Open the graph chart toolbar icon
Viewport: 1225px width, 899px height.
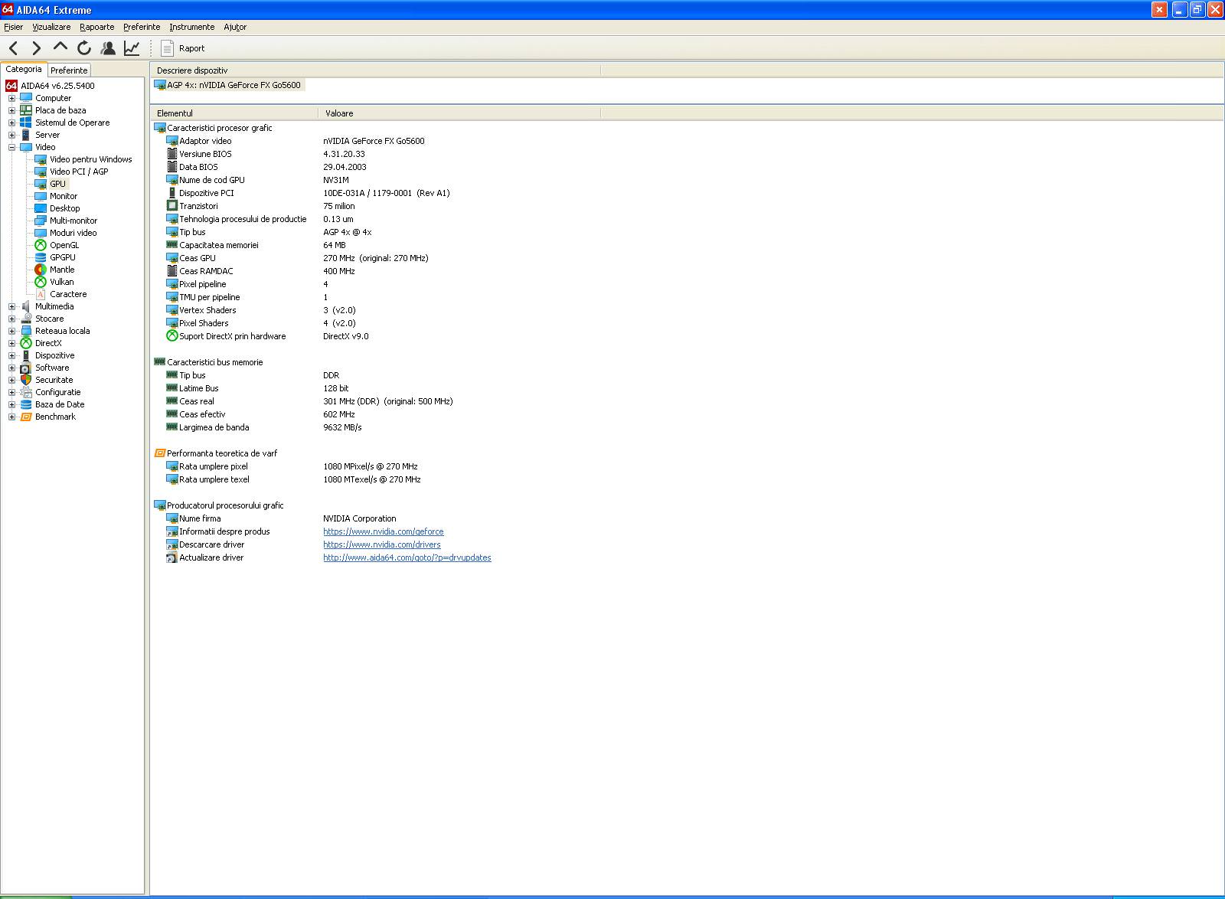[x=132, y=48]
